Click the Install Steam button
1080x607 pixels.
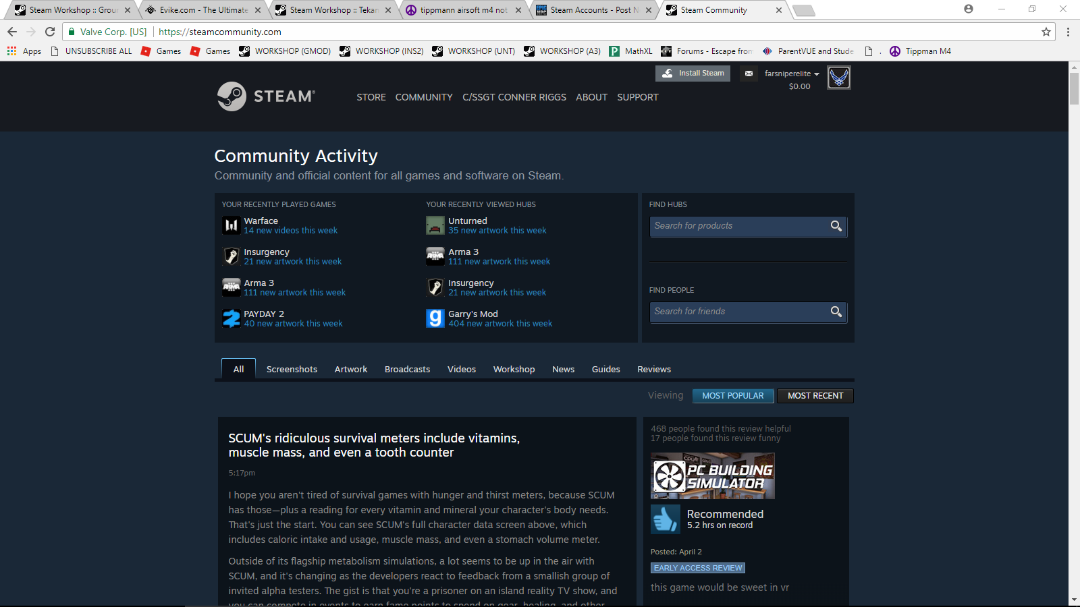pyautogui.click(x=693, y=73)
